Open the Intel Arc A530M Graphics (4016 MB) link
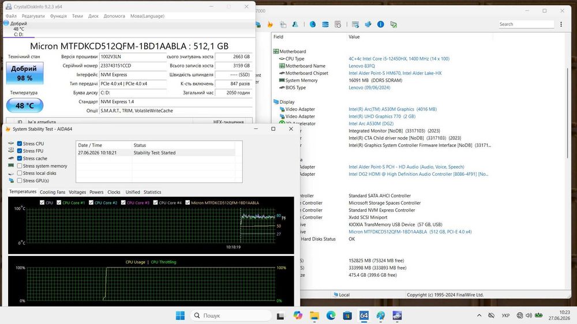The height and width of the screenshot is (324, 577). (392, 109)
